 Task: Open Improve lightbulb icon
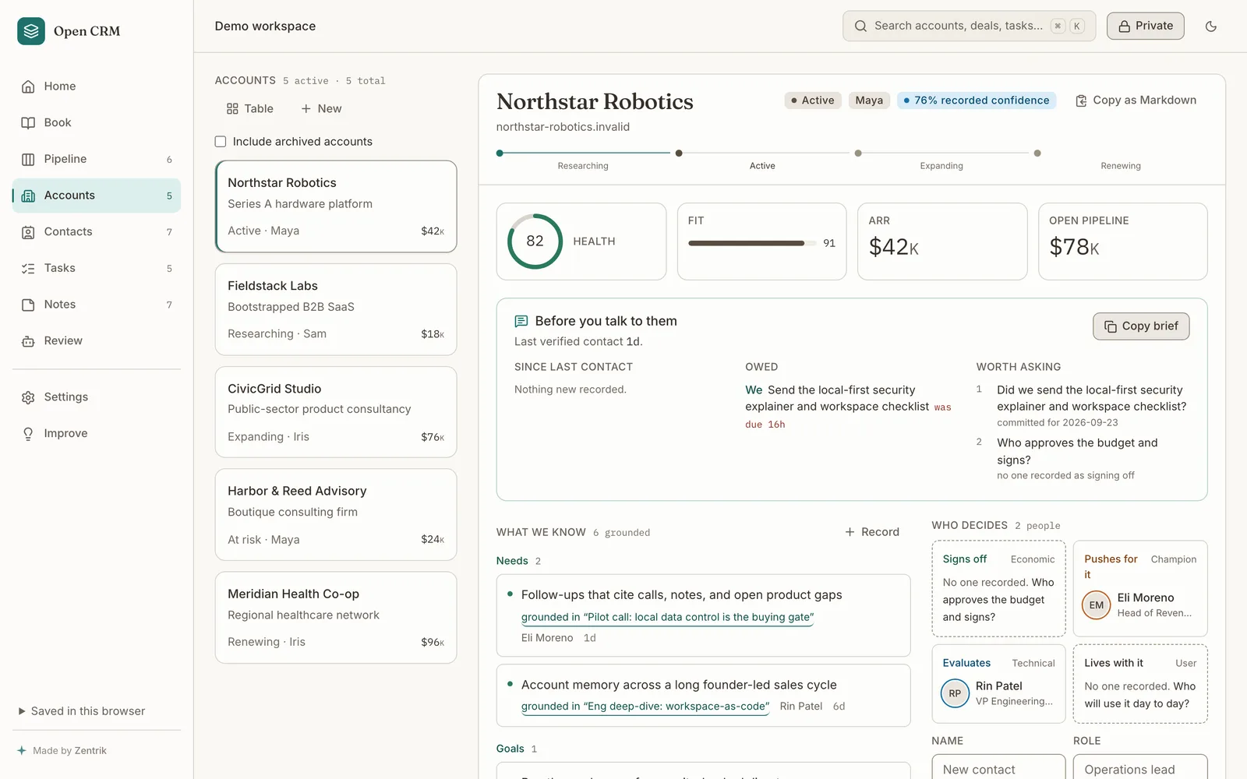(x=28, y=434)
